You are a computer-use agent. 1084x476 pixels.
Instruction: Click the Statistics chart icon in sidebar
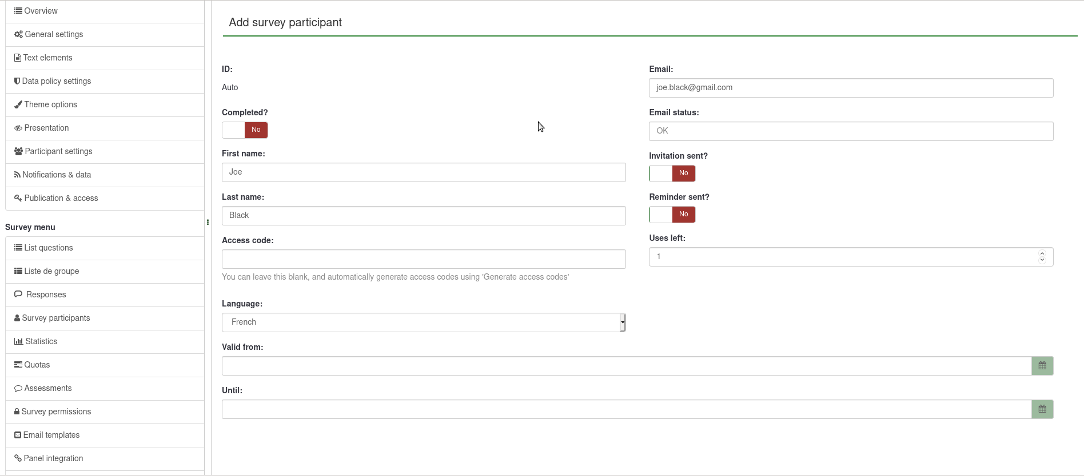pos(18,341)
